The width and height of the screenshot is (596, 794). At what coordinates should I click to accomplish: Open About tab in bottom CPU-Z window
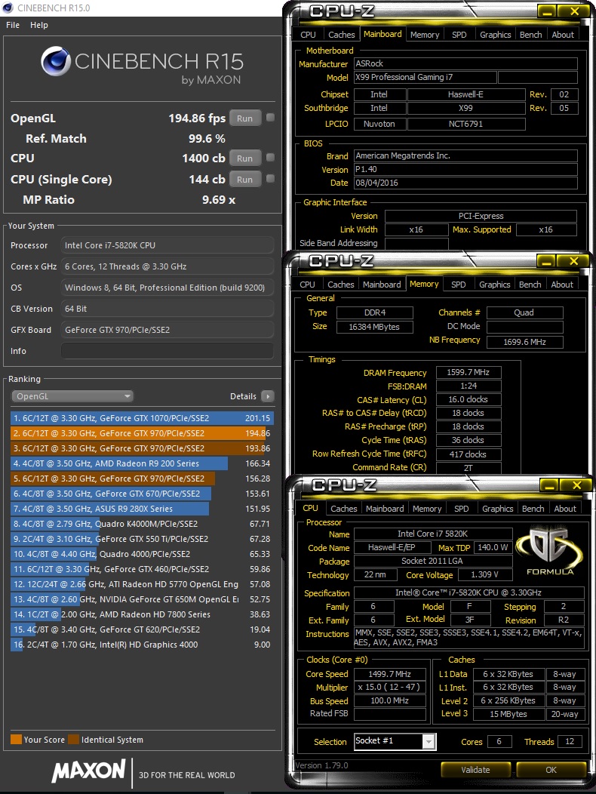coord(565,509)
